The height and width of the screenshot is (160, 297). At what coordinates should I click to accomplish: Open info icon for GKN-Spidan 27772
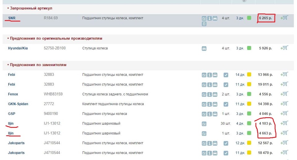pos(209,104)
